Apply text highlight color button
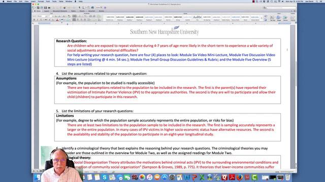Viewport: 325px width, 182px height. click(x=62, y=20)
